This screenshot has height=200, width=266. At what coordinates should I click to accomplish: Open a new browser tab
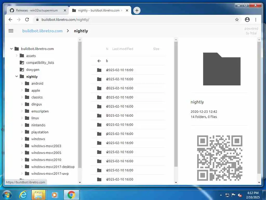point(137,10)
